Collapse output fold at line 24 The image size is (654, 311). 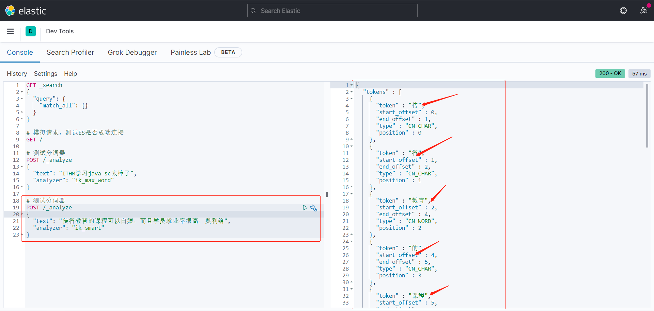(352, 242)
